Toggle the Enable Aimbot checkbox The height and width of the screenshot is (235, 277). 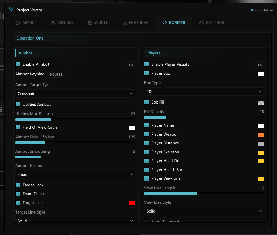[x=18, y=64]
